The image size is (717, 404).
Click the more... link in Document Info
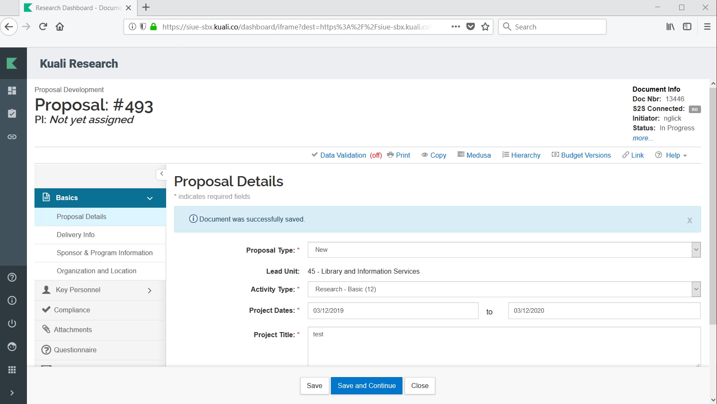(x=643, y=138)
